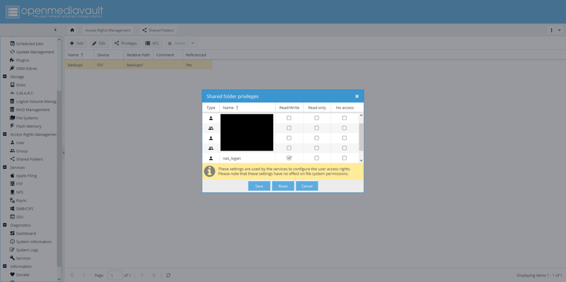This screenshot has height=282, width=566.
Task: Click the page number input field
Action: click(114, 275)
